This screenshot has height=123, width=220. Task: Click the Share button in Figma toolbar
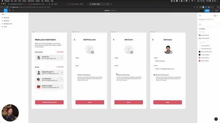[207, 11]
